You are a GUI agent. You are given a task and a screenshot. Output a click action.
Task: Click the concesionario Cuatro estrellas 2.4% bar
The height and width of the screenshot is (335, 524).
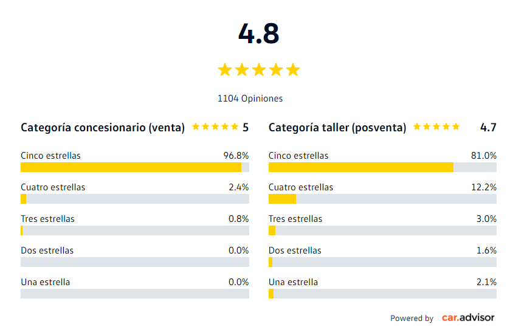[x=134, y=199]
